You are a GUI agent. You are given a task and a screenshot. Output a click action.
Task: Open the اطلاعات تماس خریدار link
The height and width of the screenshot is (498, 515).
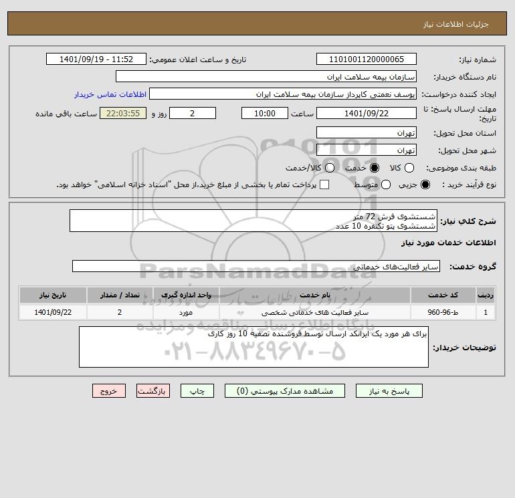pos(110,94)
